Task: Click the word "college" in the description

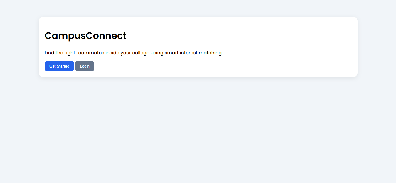Action: [x=141, y=53]
